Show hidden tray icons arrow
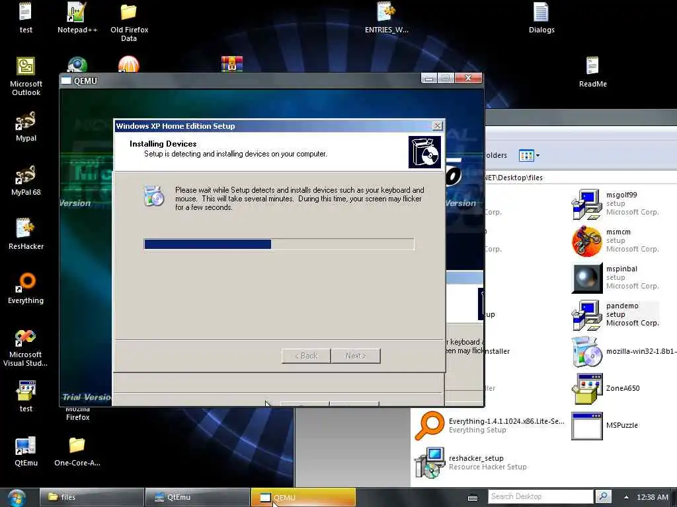This screenshot has height=507, width=677. 626,497
